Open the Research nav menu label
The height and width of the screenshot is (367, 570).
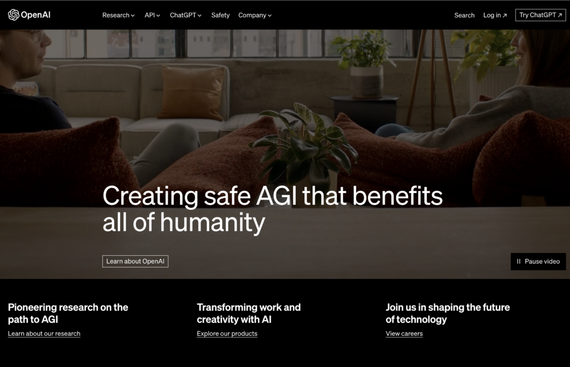[x=116, y=15]
